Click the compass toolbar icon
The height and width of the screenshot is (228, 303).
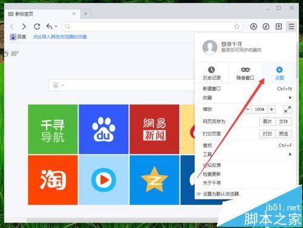tap(266, 27)
